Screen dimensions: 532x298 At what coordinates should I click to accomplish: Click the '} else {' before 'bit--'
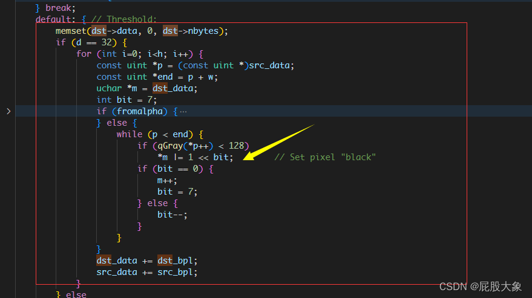157,204
